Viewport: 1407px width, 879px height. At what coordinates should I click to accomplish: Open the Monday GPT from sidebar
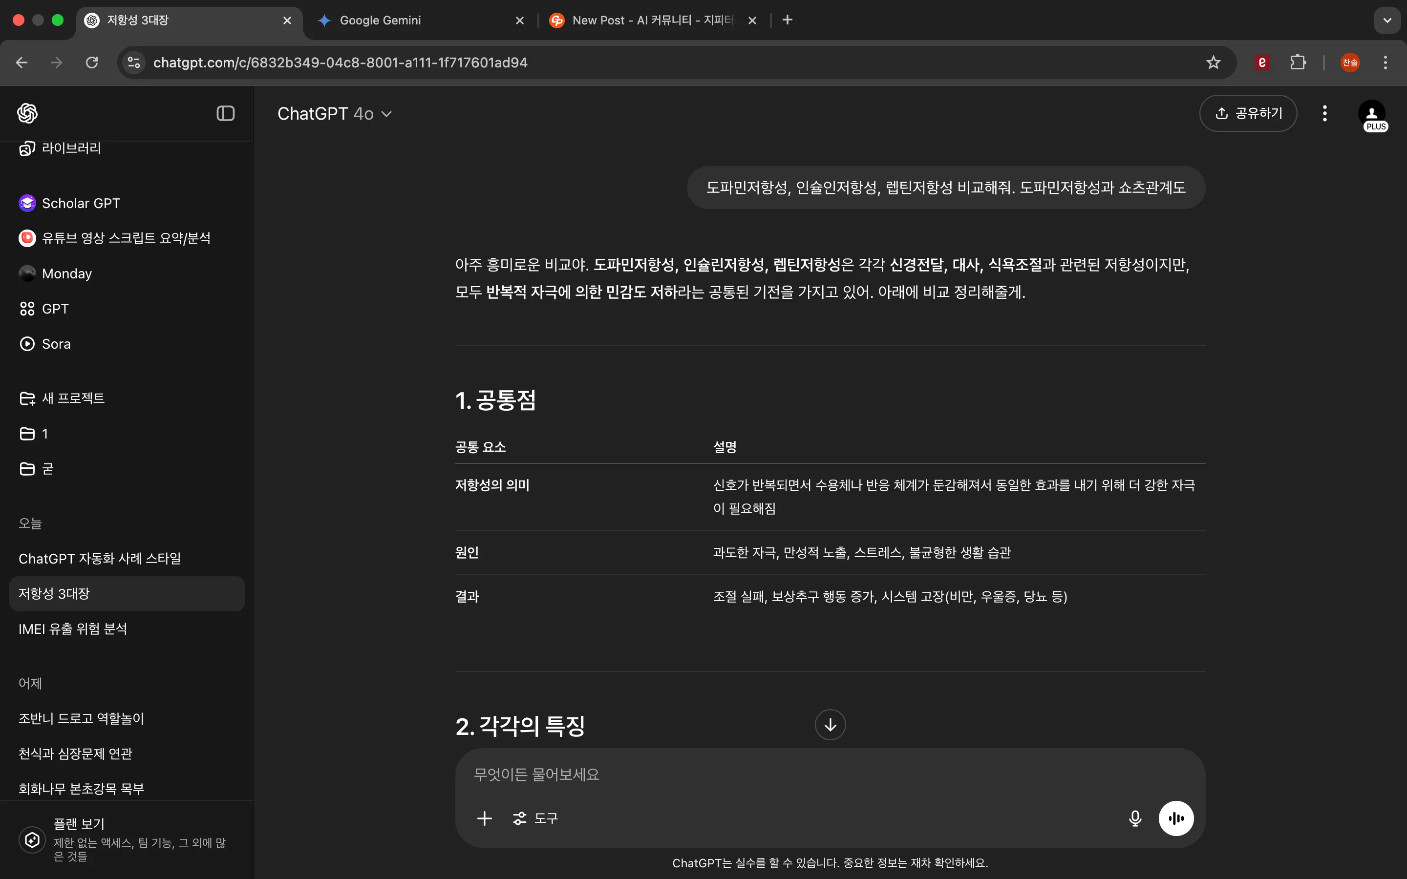click(x=65, y=272)
